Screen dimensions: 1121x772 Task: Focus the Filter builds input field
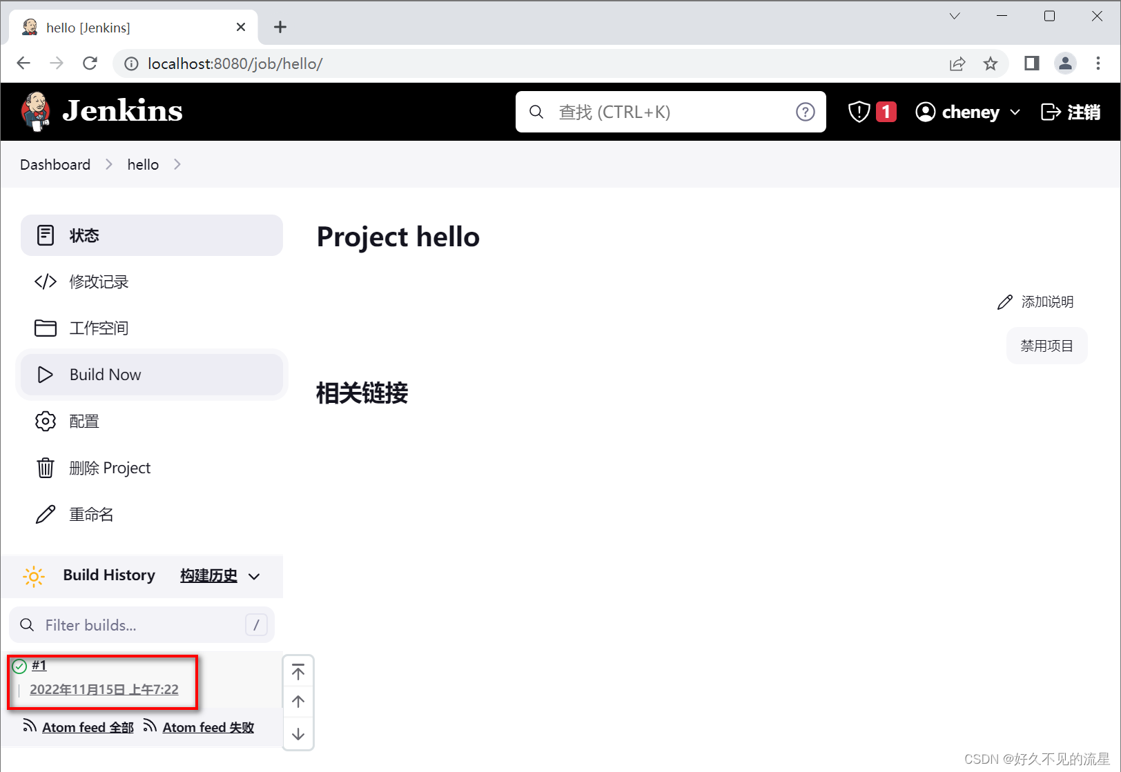pos(142,625)
